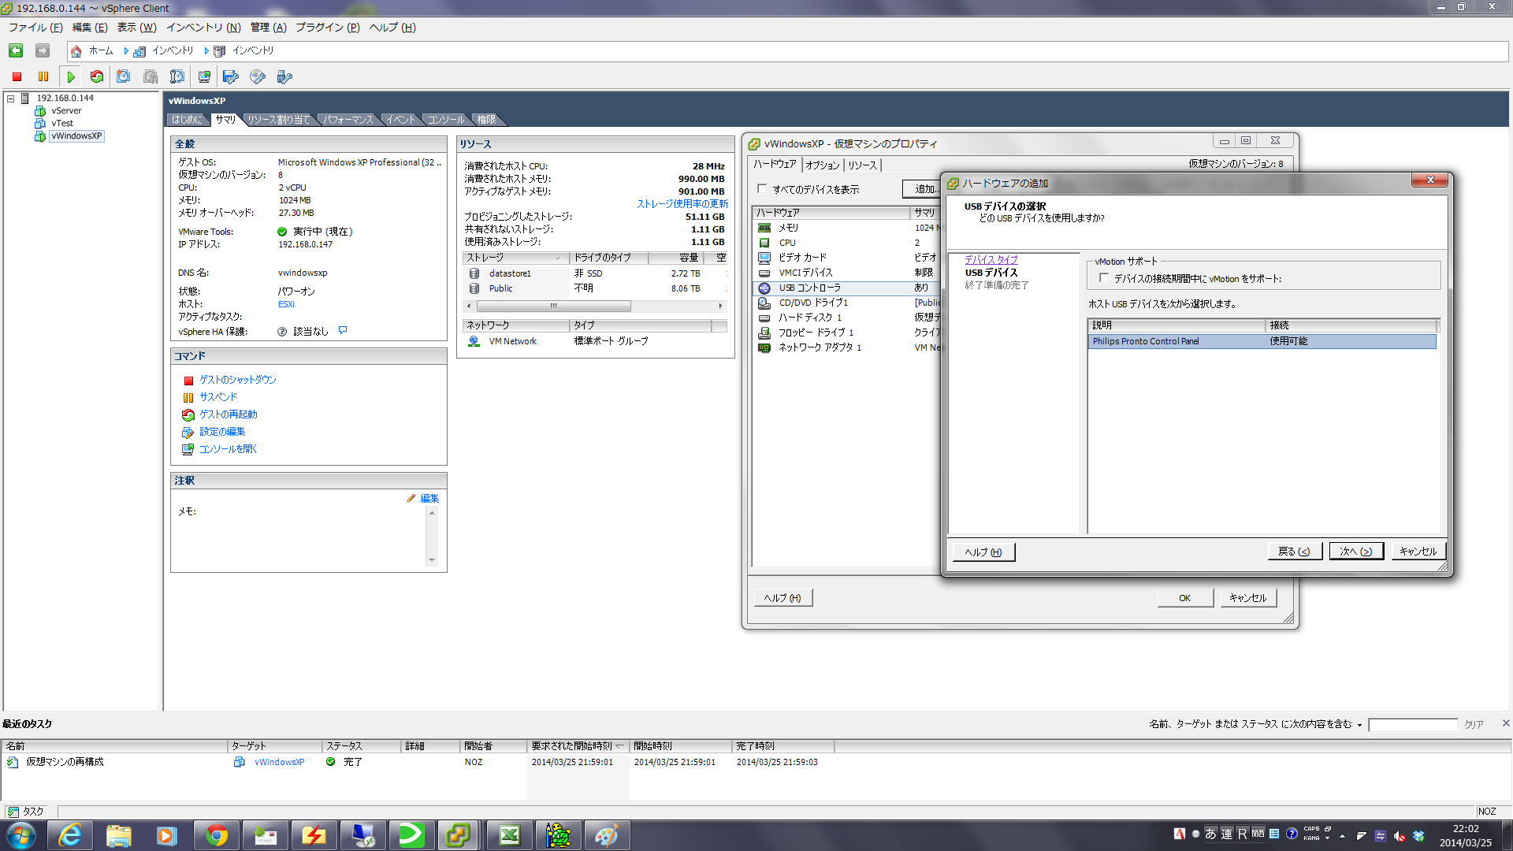Switch to the パフォーマンス tab
Viewport: 1513px width, 851px height.
348,120
